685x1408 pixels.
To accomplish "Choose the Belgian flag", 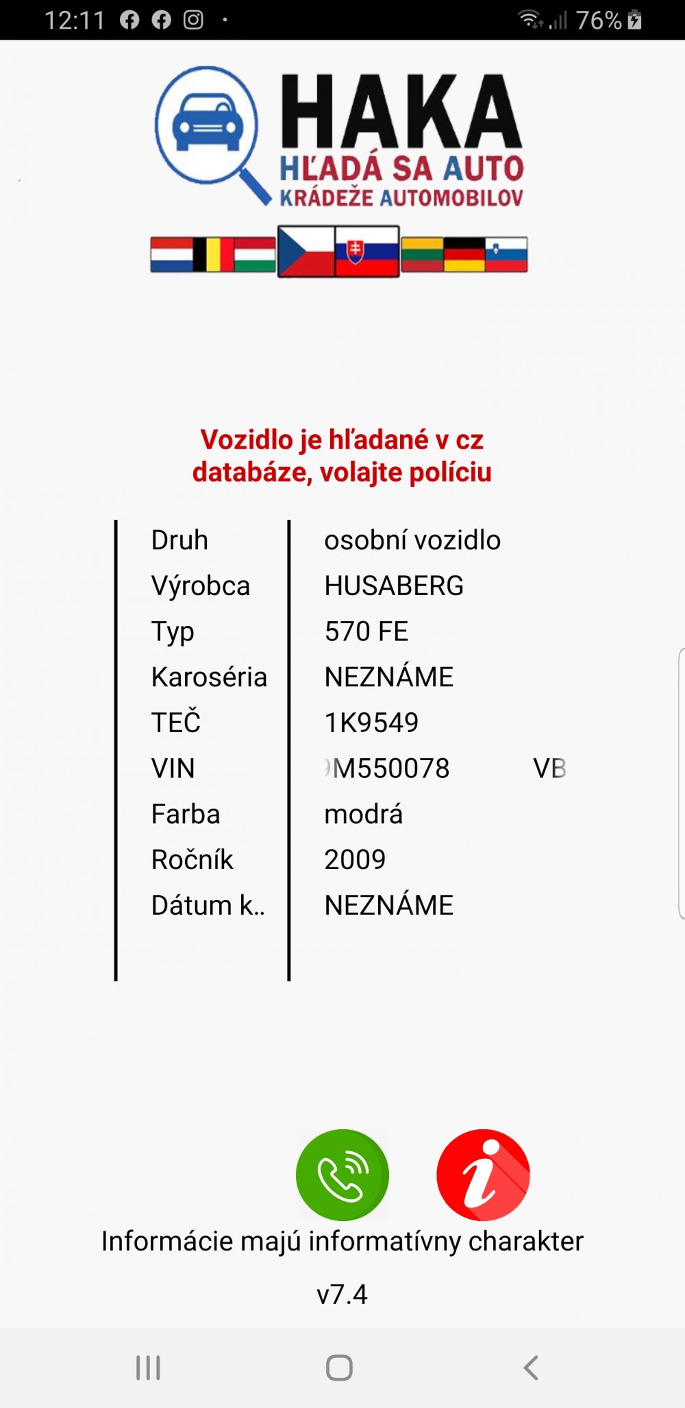I will tap(213, 255).
